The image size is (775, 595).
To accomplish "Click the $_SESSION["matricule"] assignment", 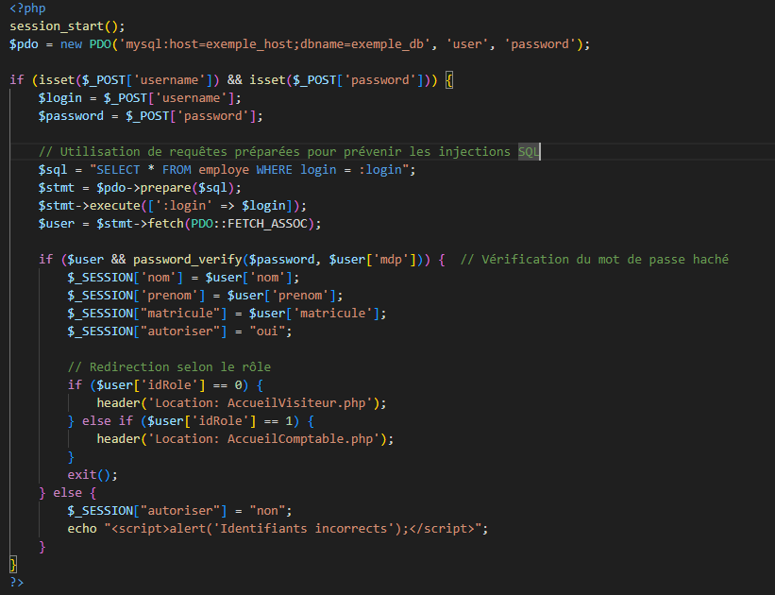I will [227, 314].
